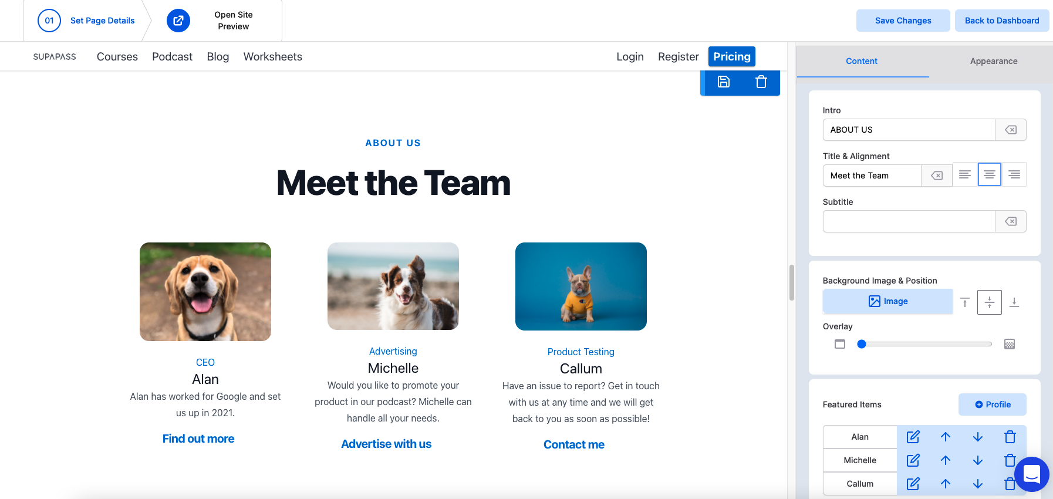
Task: Click the Find out more link
Action: click(198, 439)
